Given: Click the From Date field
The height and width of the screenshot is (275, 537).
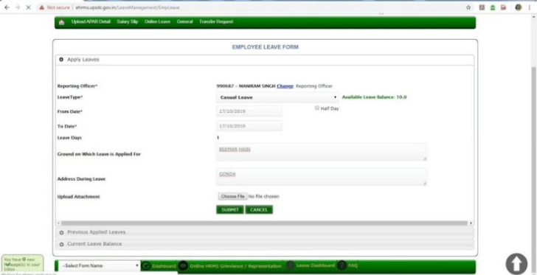Looking at the screenshot, I should 249,111.
